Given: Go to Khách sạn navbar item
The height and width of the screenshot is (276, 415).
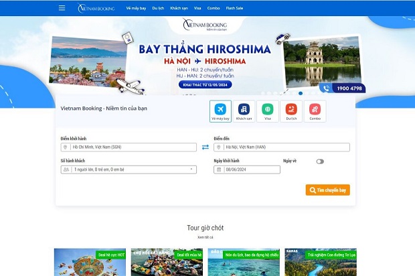Looking at the screenshot, I should [x=179, y=8].
